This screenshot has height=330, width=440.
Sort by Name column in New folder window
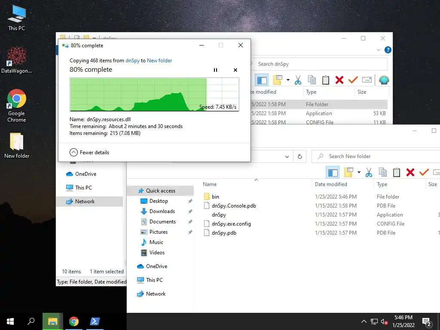click(210, 184)
